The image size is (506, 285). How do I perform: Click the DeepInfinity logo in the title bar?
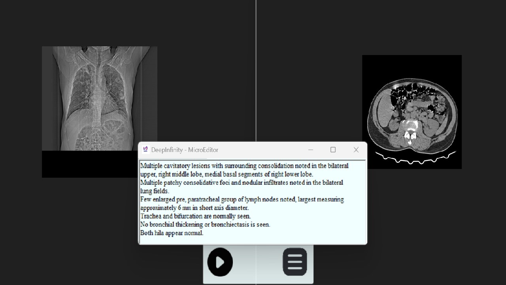[145, 150]
